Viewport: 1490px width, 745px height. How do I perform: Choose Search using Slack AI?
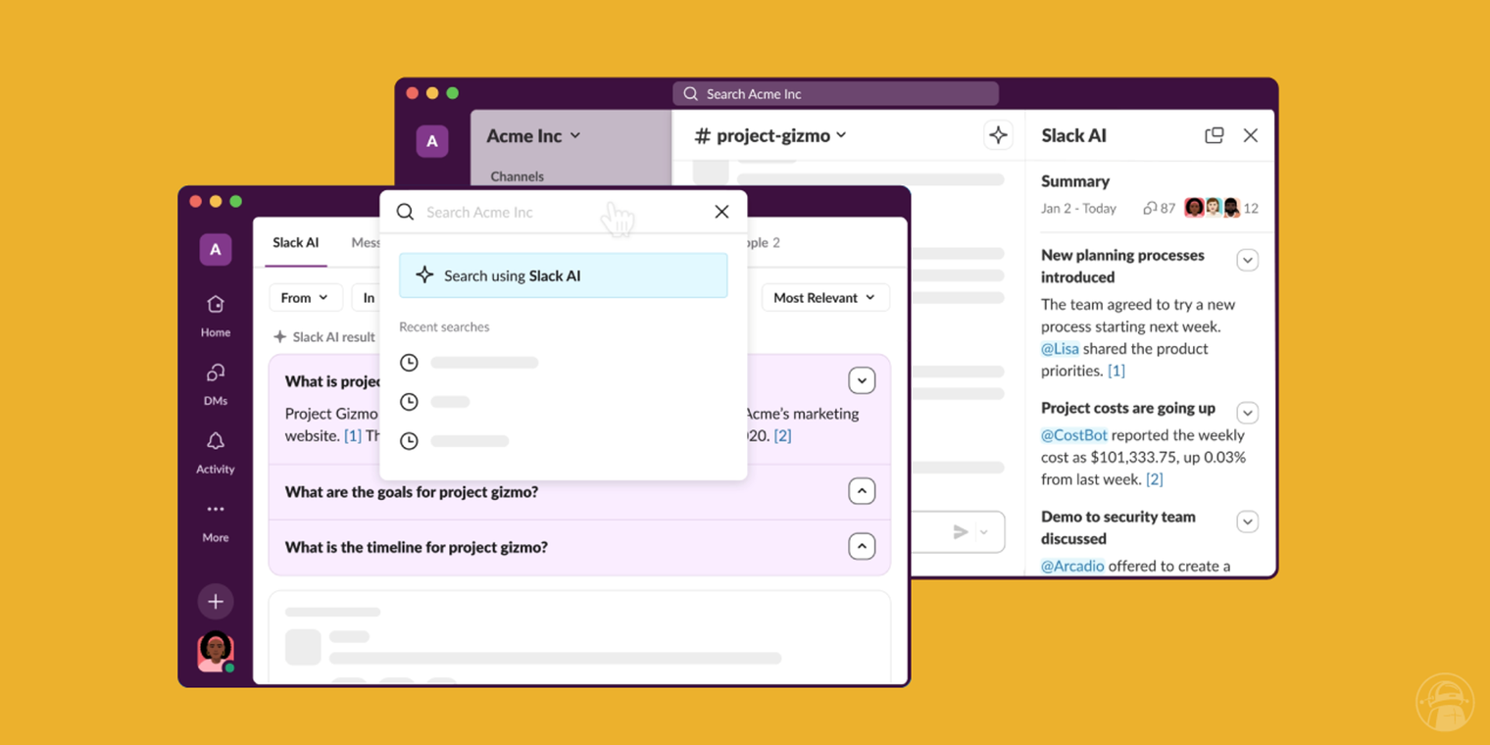tap(563, 275)
